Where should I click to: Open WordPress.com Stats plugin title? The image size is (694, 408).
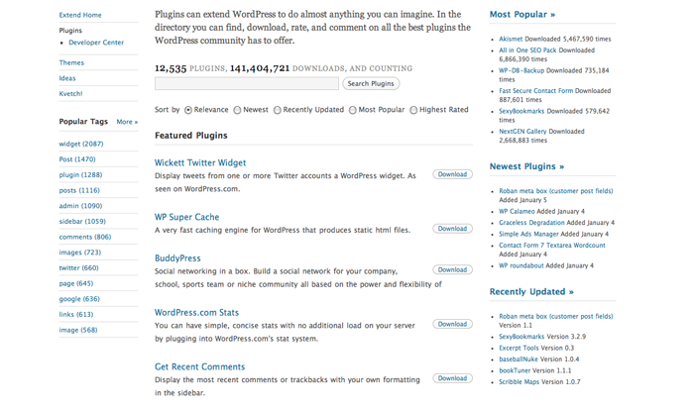point(196,313)
